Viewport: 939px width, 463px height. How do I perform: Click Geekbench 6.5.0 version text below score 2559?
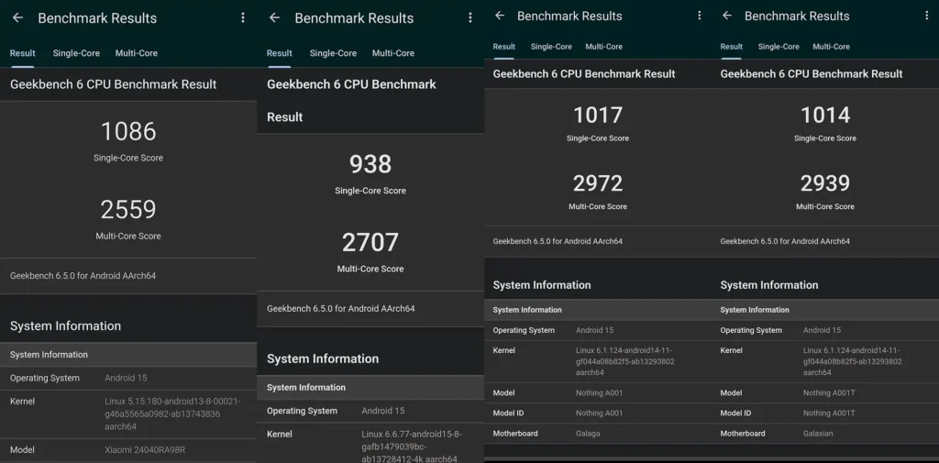click(83, 276)
